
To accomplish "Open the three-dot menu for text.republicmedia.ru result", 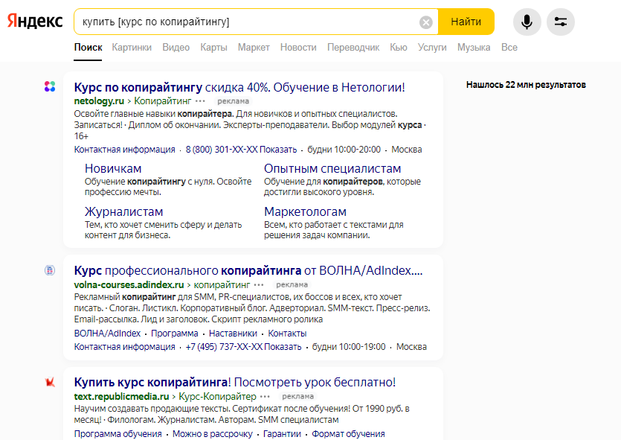I will point(265,396).
